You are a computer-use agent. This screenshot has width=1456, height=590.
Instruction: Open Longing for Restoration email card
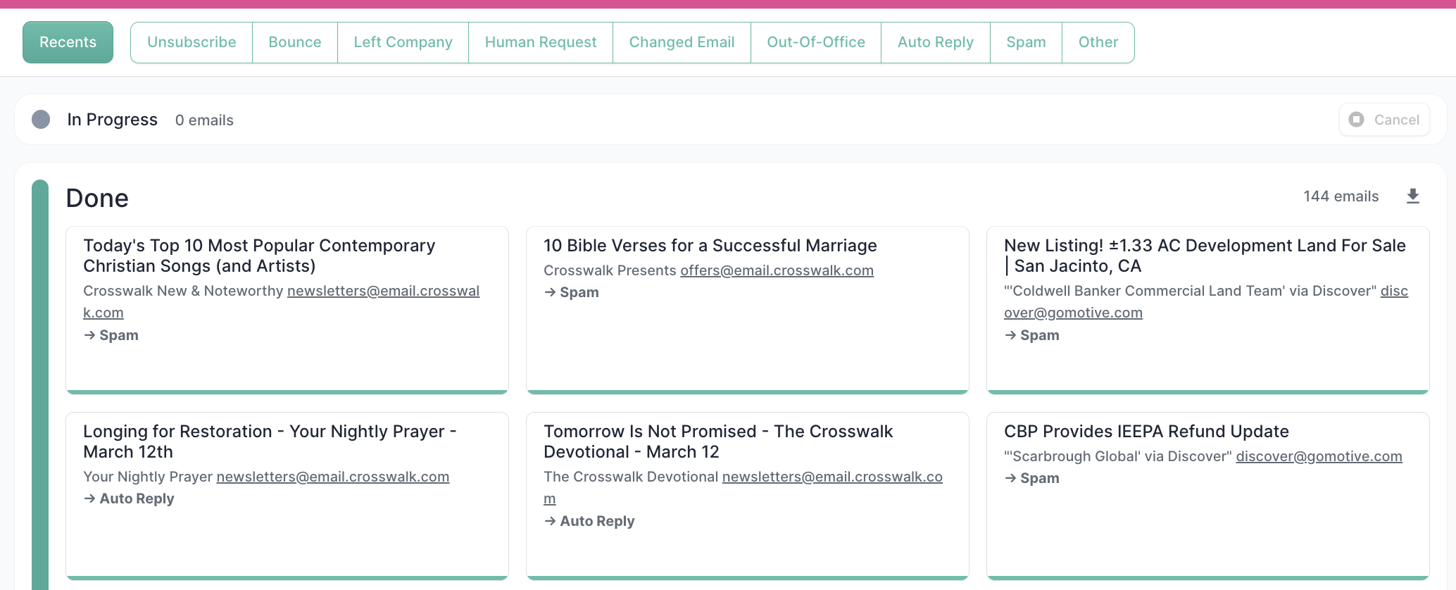[x=287, y=496]
